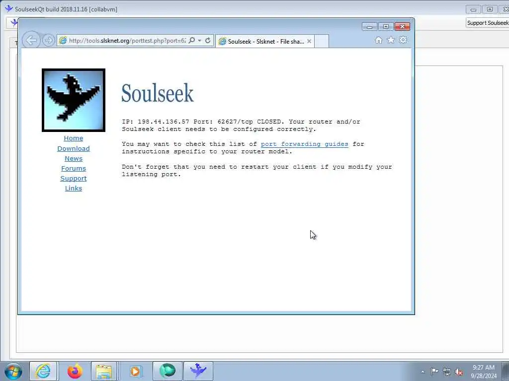Click "Don't forget that you need to restart" text

tap(257, 171)
